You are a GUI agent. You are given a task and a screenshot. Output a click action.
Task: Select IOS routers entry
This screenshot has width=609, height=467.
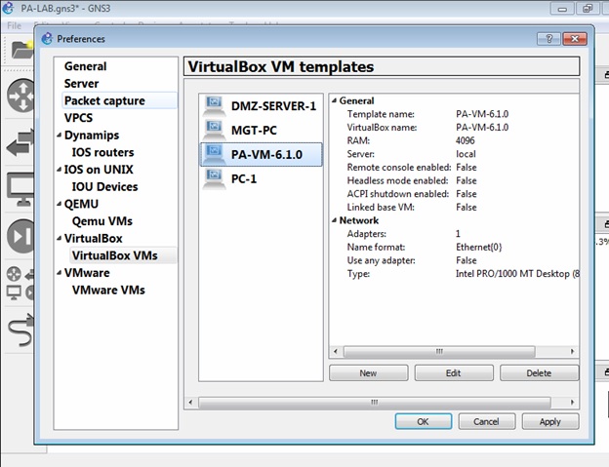point(102,152)
